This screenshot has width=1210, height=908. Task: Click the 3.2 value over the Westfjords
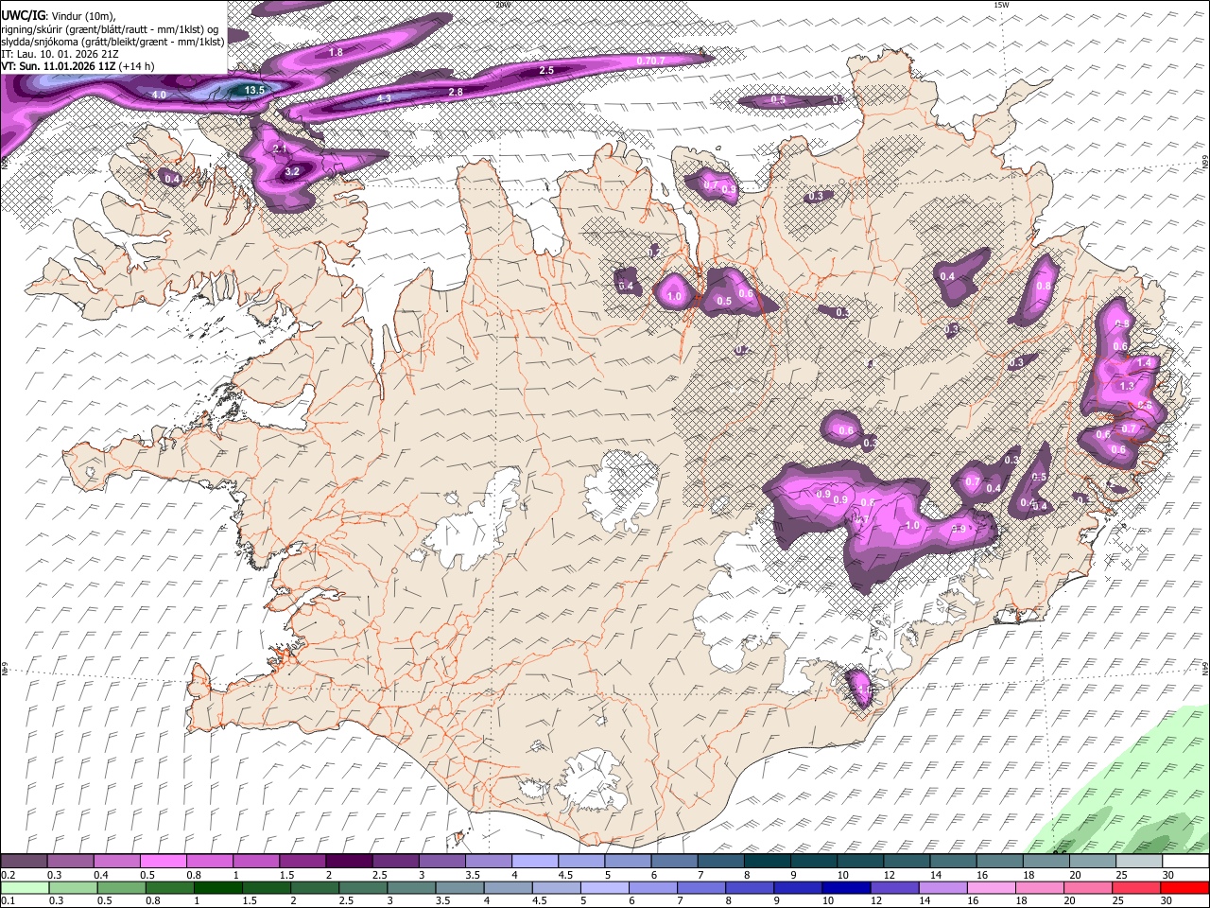pyautogui.click(x=292, y=171)
